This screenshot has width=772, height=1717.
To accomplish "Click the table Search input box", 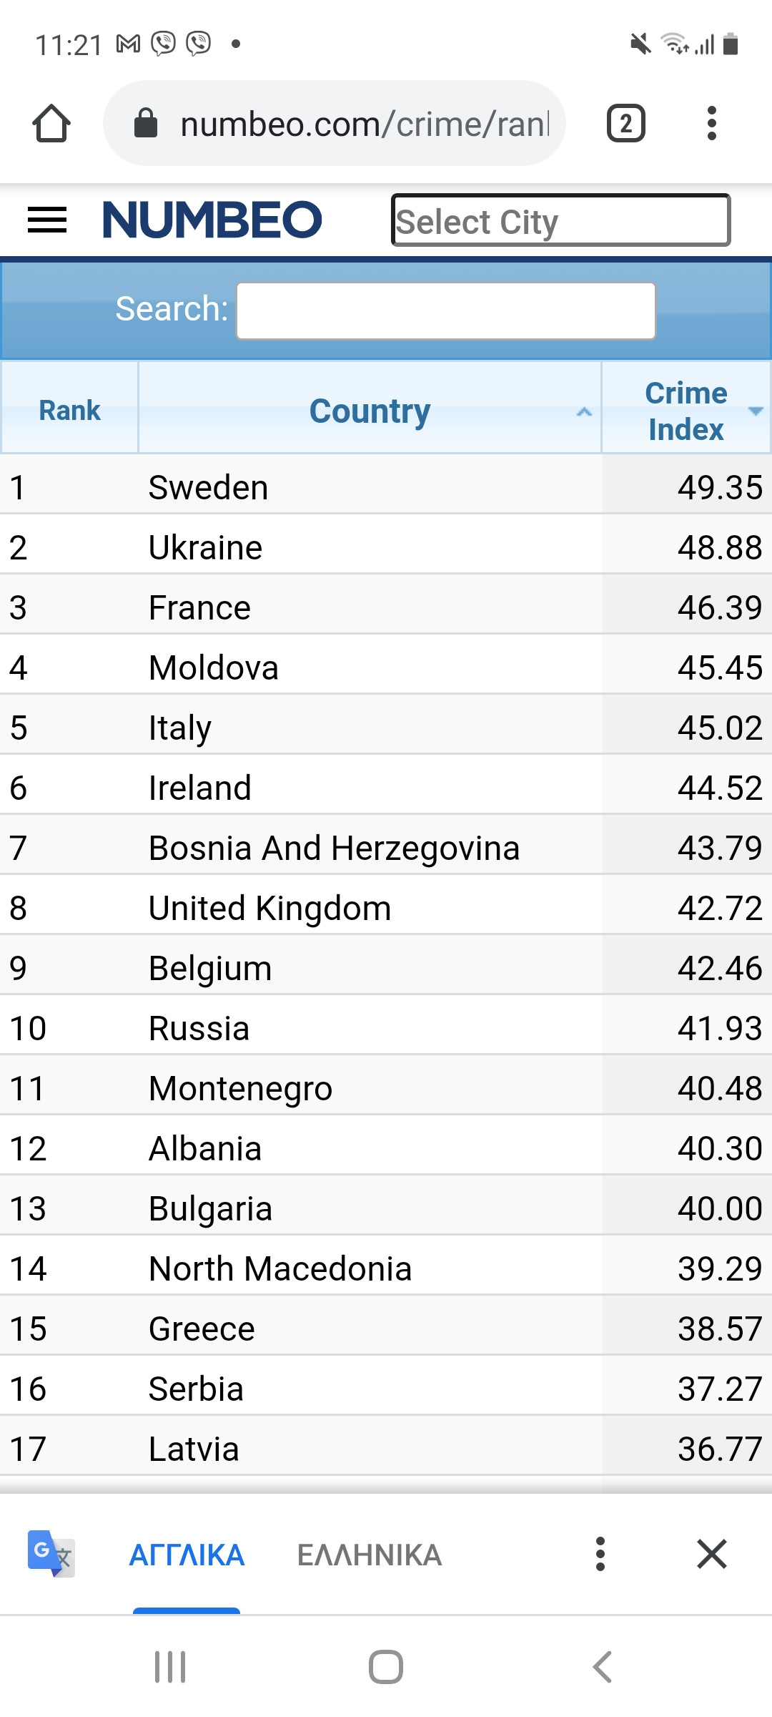I will click(x=446, y=310).
